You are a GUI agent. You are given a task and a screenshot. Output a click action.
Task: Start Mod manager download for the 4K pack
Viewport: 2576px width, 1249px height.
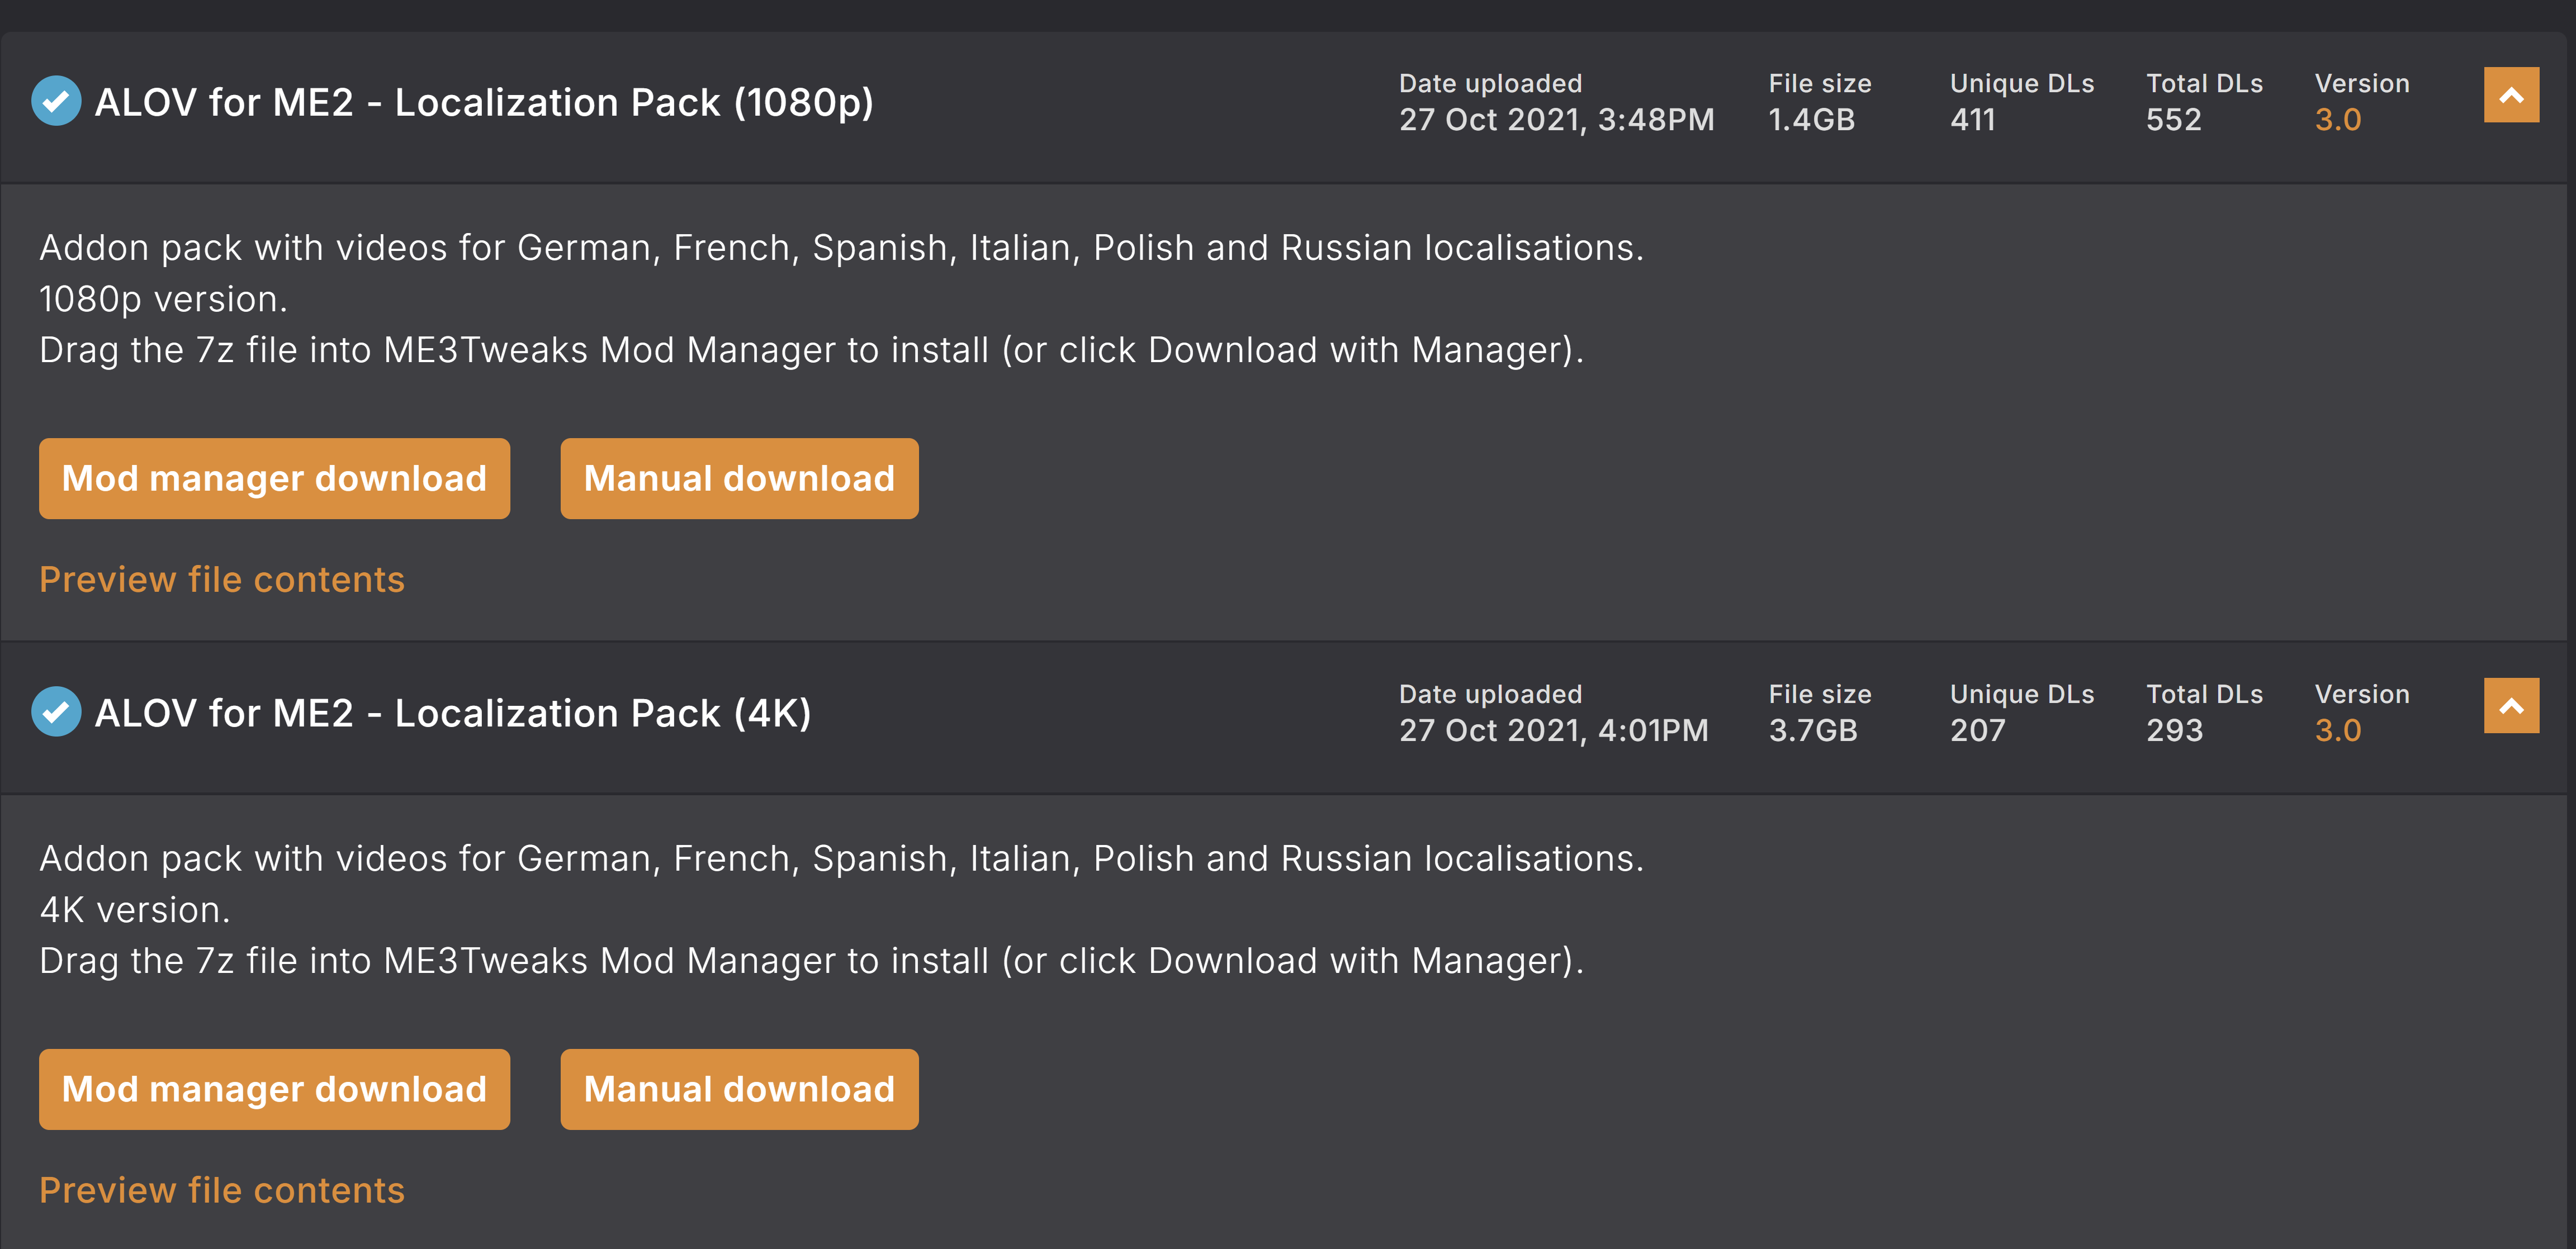point(274,1090)
